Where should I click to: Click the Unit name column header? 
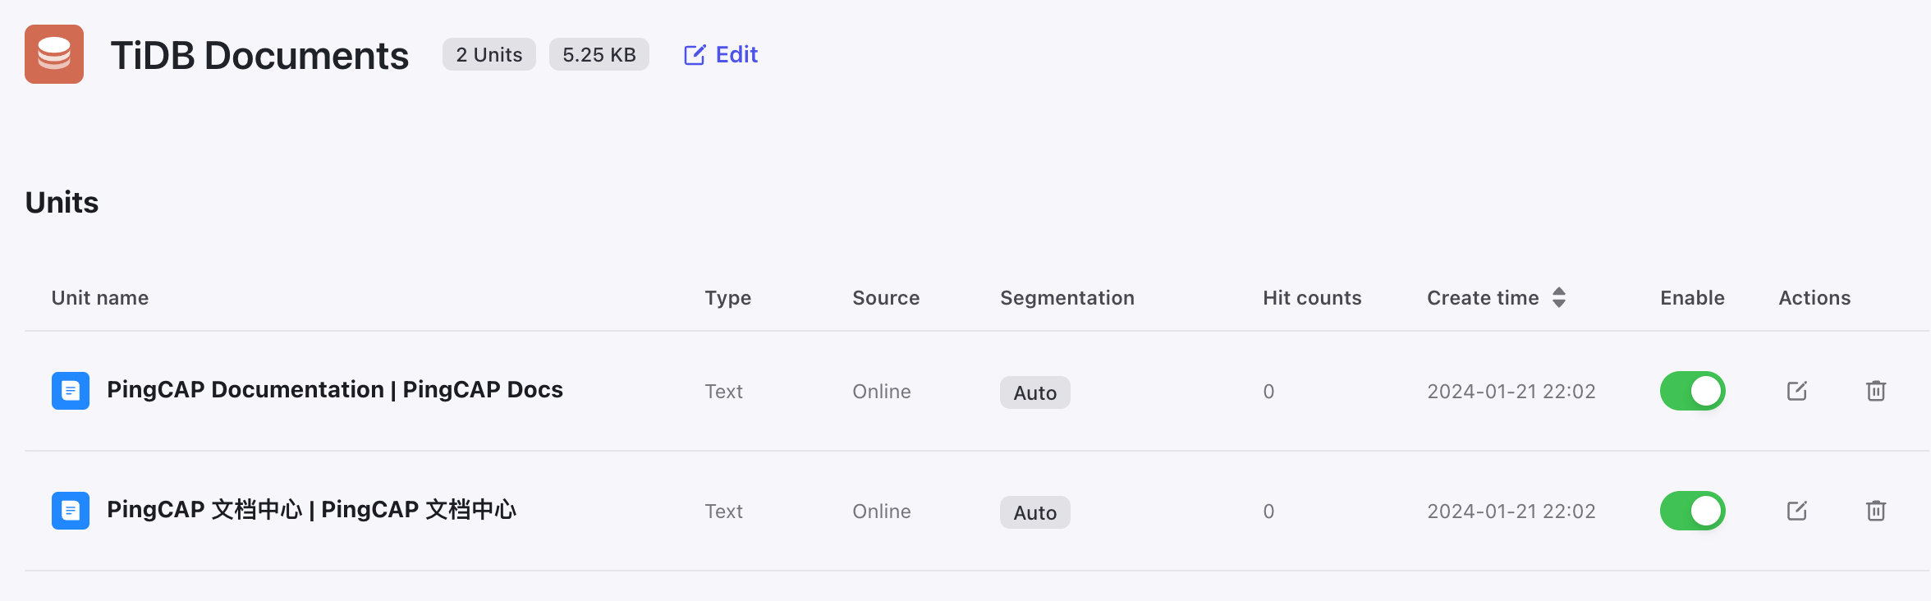[x=100, y=297]
